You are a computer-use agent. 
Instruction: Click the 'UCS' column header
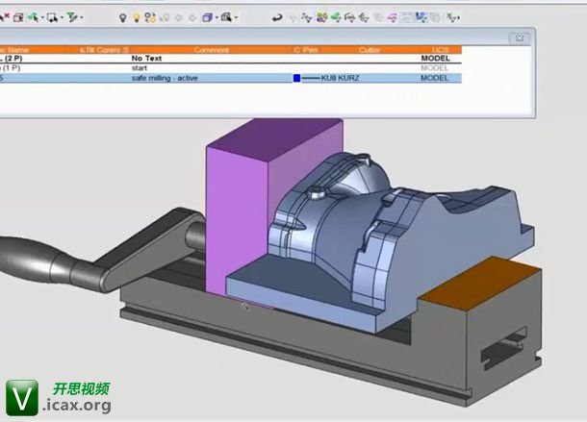[440, 49]
